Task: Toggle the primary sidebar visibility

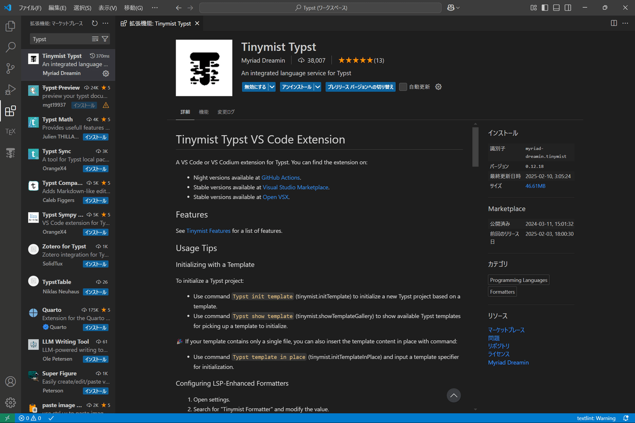Action: pyautogui.click(x=545, y=7)
